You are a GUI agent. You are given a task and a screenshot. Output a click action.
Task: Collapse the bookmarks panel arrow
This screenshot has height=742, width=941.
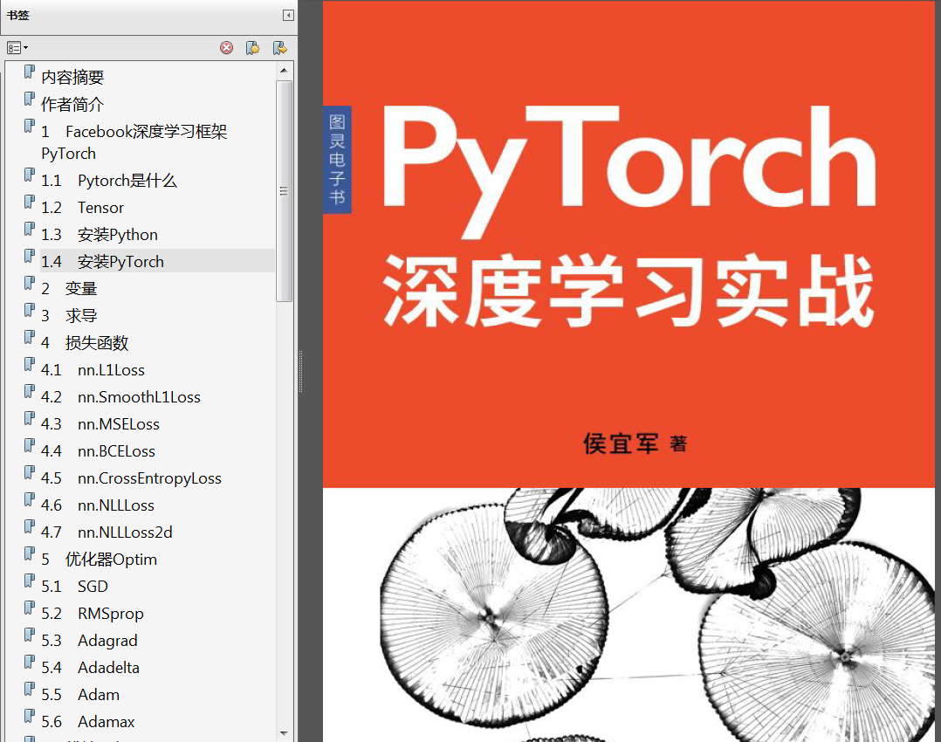click(289, 15)
